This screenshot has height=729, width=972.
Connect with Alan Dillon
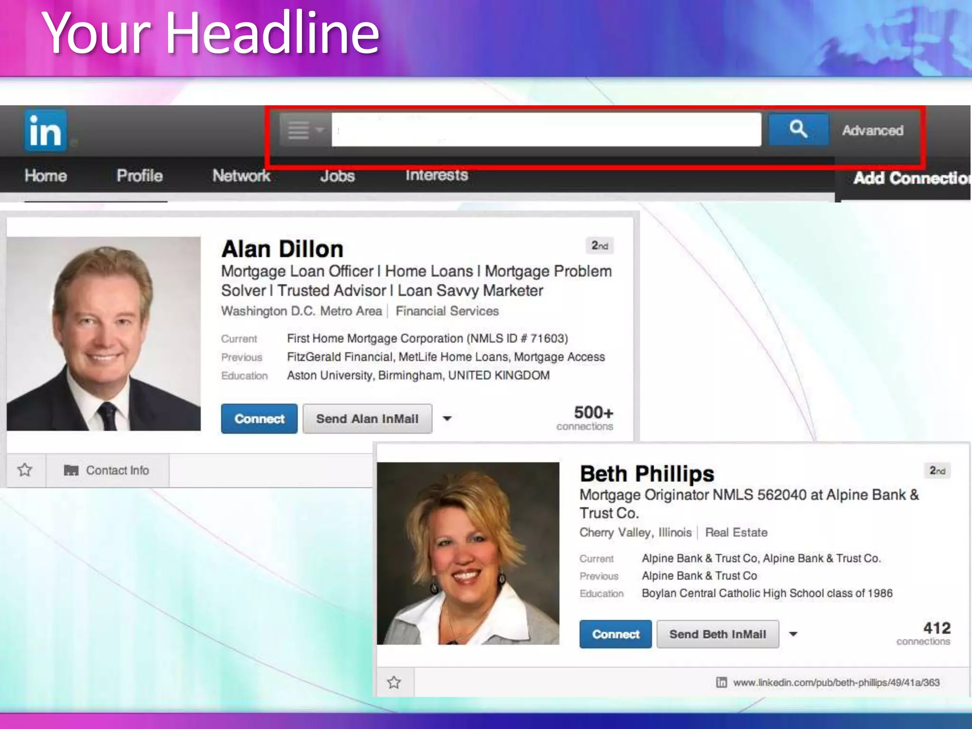pos(259,419)
